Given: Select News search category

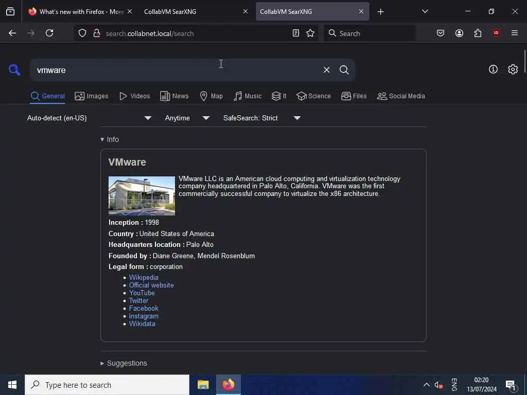Looking at the screenshot, I should (174, 96).
